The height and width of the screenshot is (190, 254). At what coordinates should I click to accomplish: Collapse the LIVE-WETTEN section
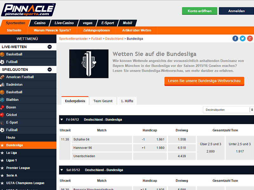pyautogui.click(x=50, y=47)
